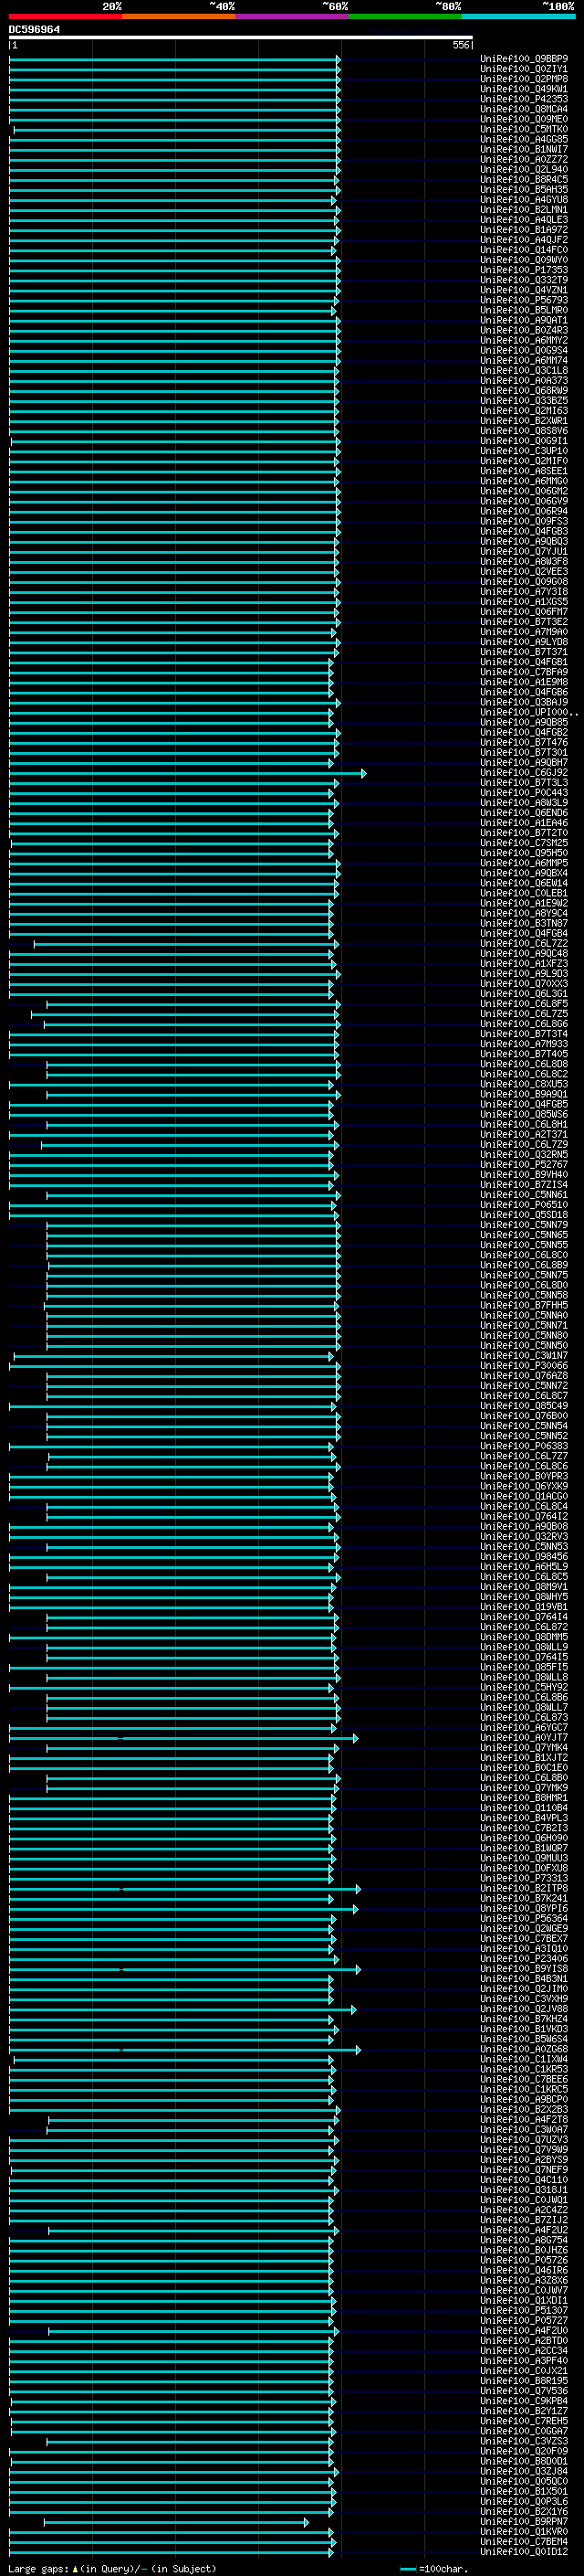Open hit UniRef100_Q2PMP8
Image resolution: width=584 pixels, height=2576 pixels.
pos(524,79)
